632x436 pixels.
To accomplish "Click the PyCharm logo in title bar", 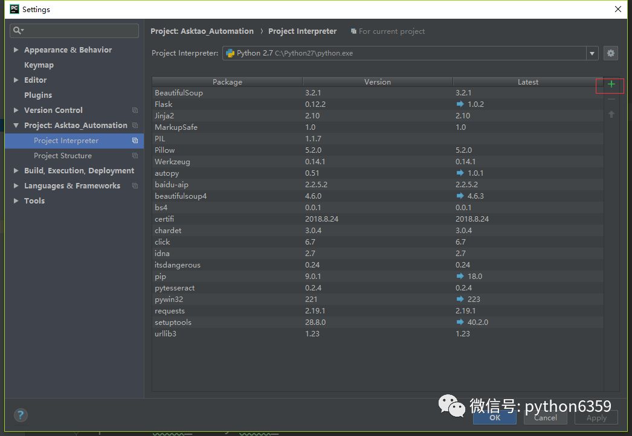I will (x=15, y=9).
